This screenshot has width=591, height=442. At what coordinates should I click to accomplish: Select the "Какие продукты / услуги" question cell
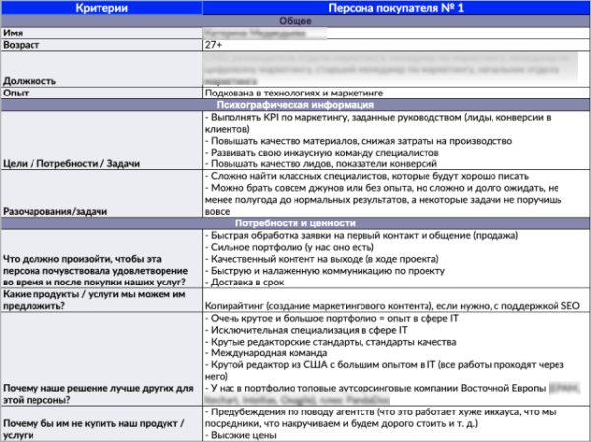click(x=101, y=298)
